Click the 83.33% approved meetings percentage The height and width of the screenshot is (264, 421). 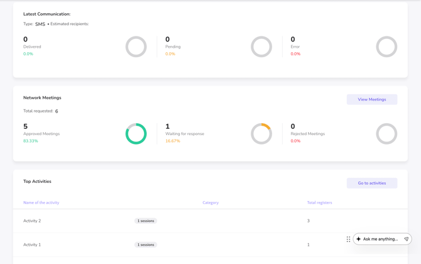[31, 141]
